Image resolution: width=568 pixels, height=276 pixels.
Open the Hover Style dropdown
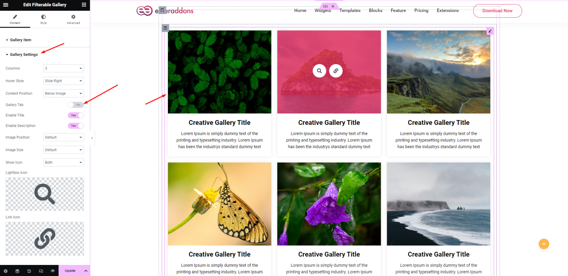click(63, 81)
